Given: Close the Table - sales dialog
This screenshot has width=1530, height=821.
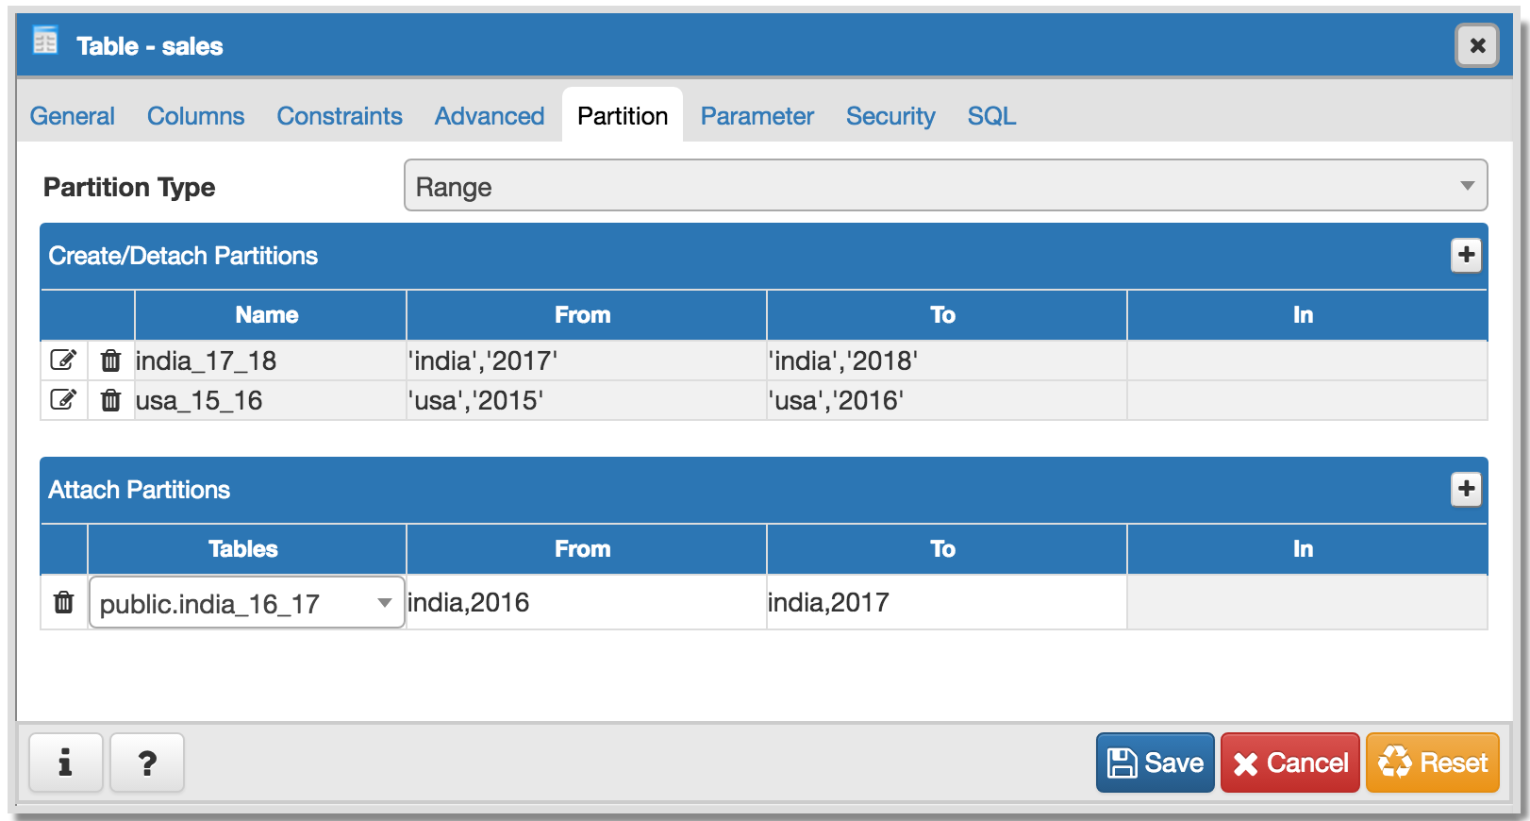Looking at the screenshot, I should 1477,45.
